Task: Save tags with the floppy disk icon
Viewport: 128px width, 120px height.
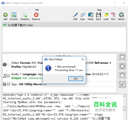Action: (x=99, y=15)
